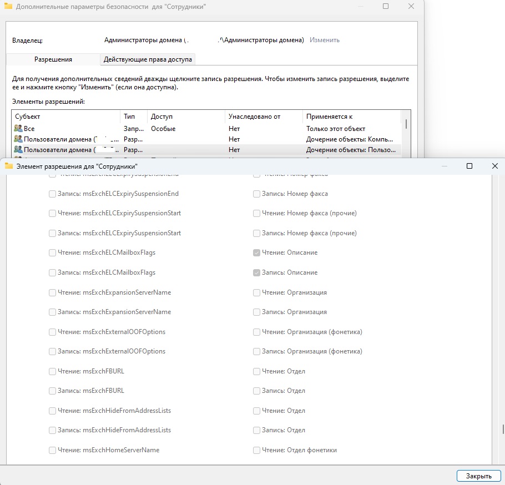Screen dimensions: 505x485
Task: Close "Элемент разрешения" window with X
Action: pos(494,166)
